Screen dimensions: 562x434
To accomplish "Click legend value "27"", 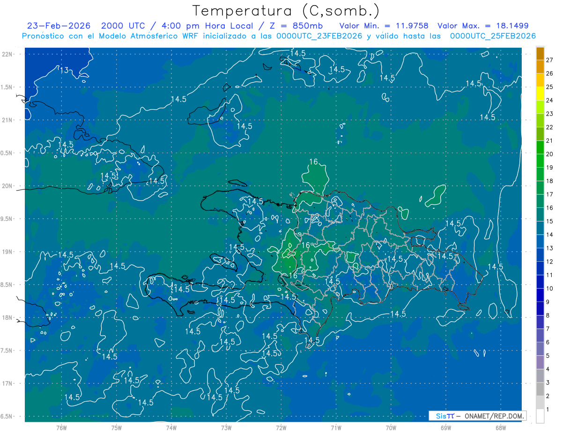I will (x=550, y=60).
